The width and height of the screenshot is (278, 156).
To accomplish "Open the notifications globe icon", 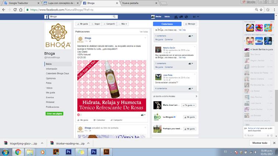I will pyautogui.click(x=186, y=17).
